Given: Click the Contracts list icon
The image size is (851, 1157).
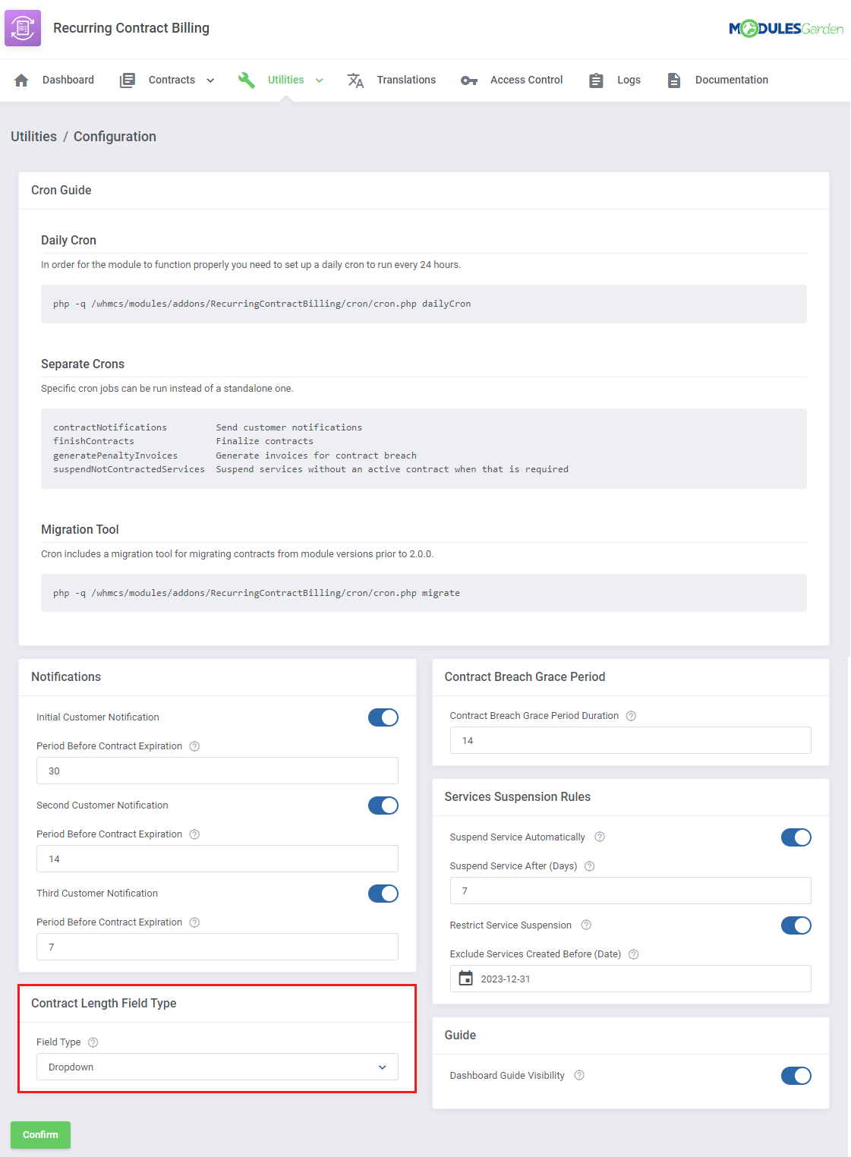Looking at the screenshot, I should [x=128, y=80].
